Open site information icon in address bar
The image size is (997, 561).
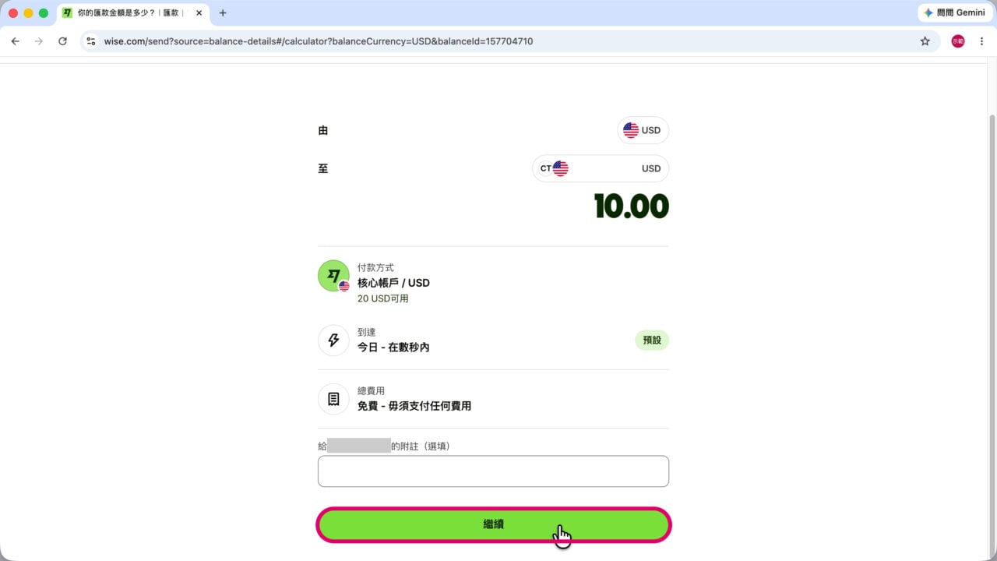91,41
